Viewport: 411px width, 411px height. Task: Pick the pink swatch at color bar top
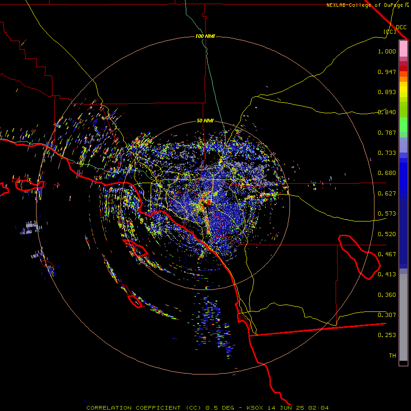pyautogui.click(x=403, y=49)
